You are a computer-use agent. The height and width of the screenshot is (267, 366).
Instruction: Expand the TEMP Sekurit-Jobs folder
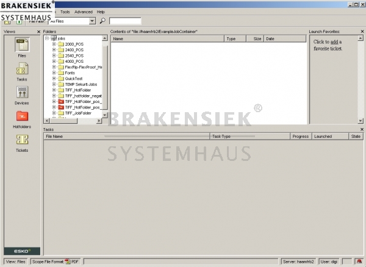point(54,84)
